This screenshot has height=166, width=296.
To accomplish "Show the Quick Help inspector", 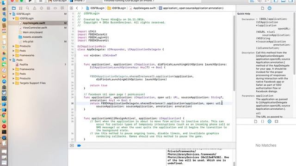I will pyautogui.click(x=270, y=8).
